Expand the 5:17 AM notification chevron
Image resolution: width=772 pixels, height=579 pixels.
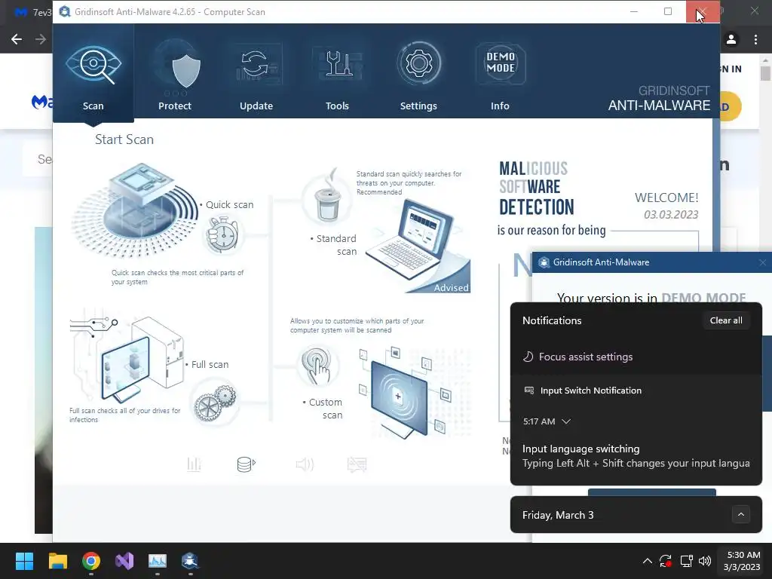pos(566,421)
